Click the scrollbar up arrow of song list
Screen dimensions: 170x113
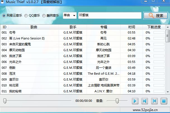[168, 27]
